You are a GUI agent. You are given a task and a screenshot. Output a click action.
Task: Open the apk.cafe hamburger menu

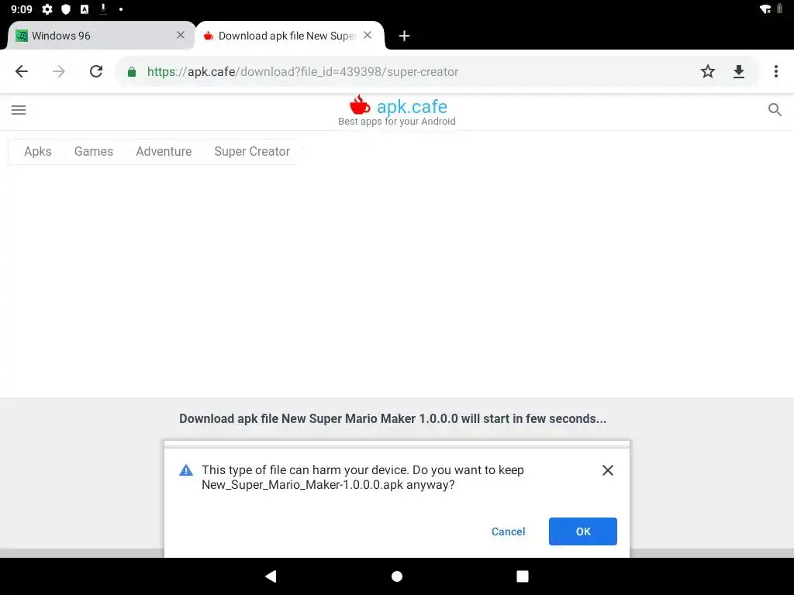(x=19, y=110)
